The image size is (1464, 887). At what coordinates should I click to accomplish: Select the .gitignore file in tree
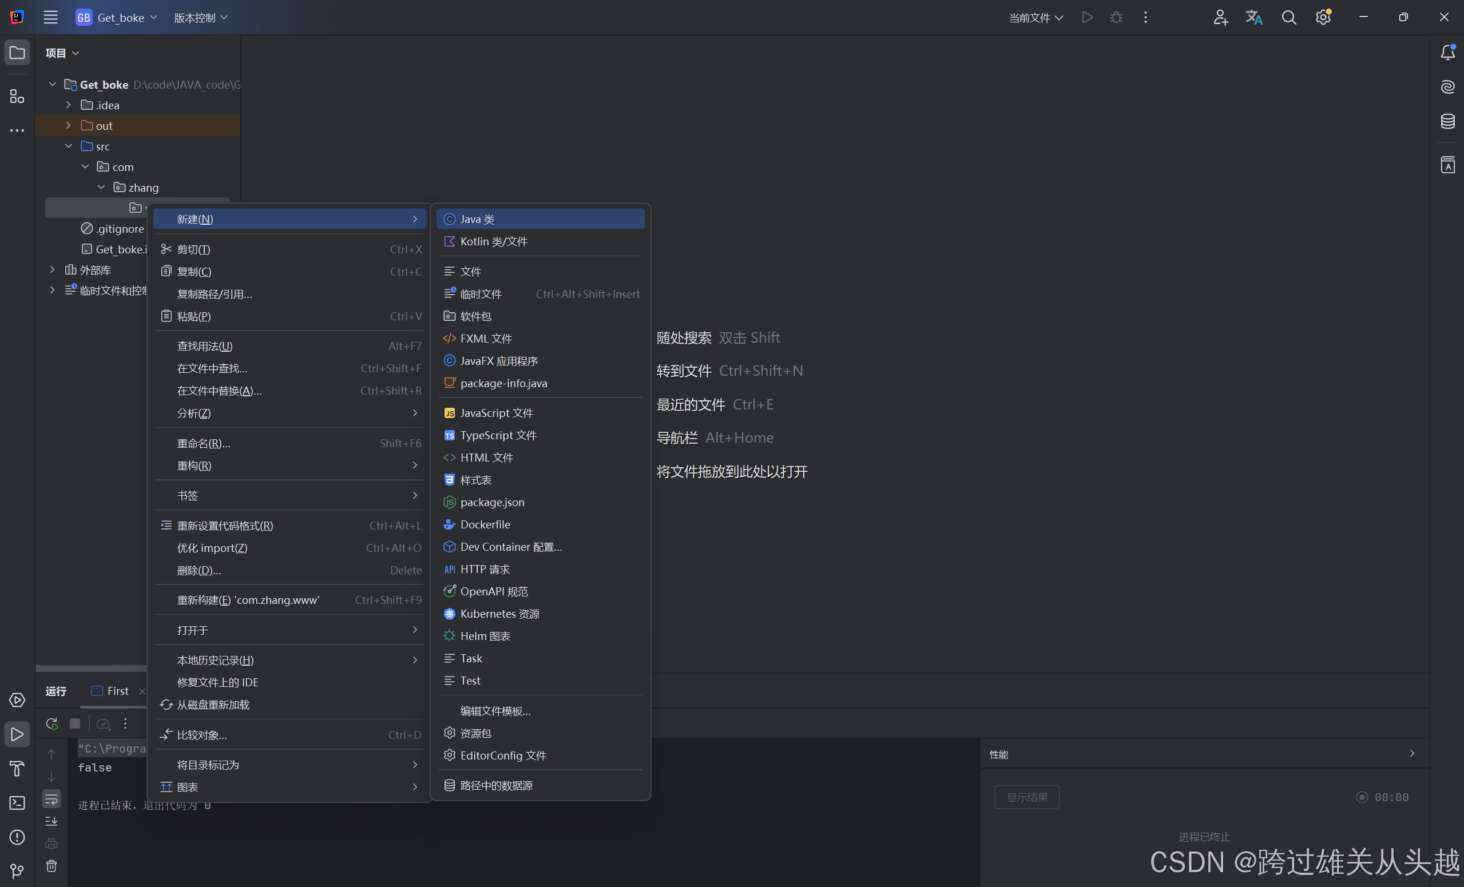click(x=120, y=229)
